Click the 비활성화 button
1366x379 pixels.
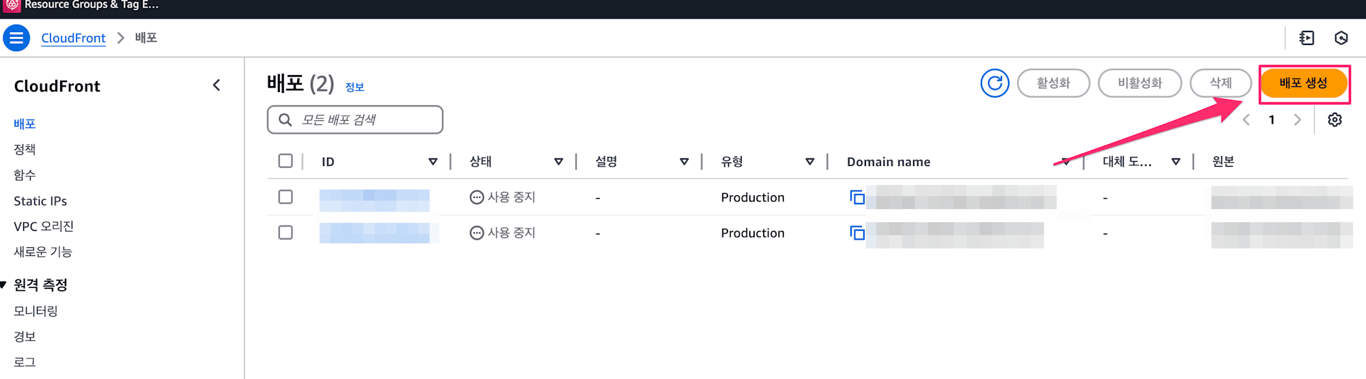(1140, 83)
